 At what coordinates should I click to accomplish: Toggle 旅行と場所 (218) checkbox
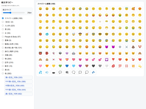point(3,51)
